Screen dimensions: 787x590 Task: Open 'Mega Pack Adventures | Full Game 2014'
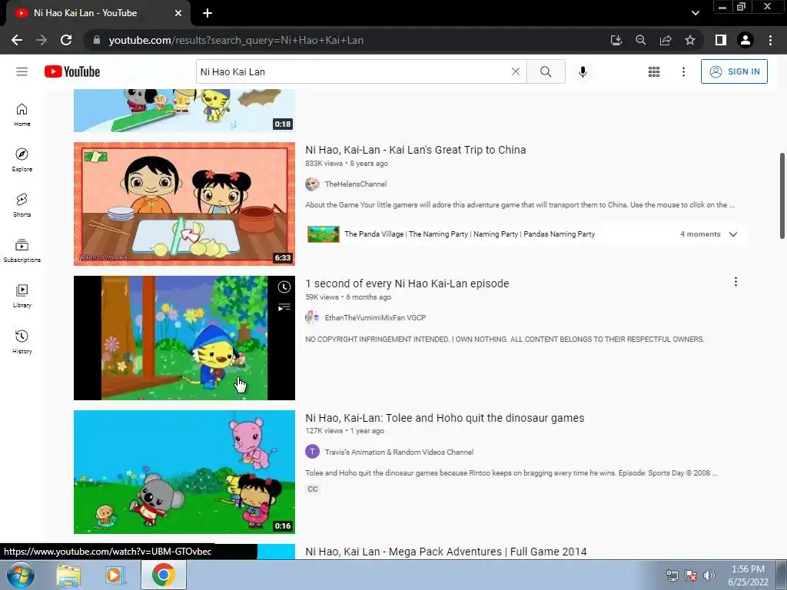click(x=446, y=552)
